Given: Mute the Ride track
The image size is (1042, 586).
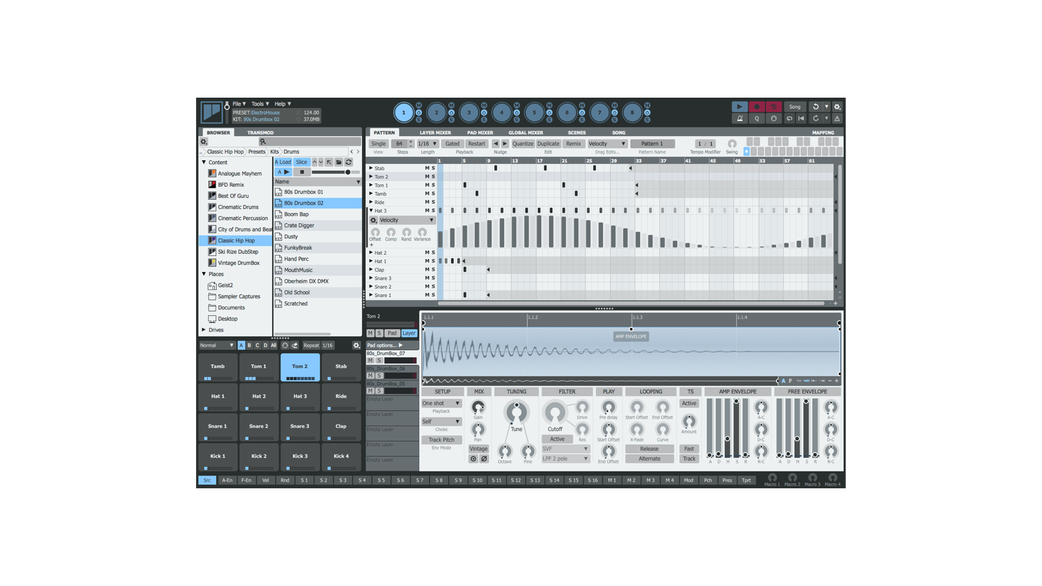Looking at the screenshot, I should (427, 202).
